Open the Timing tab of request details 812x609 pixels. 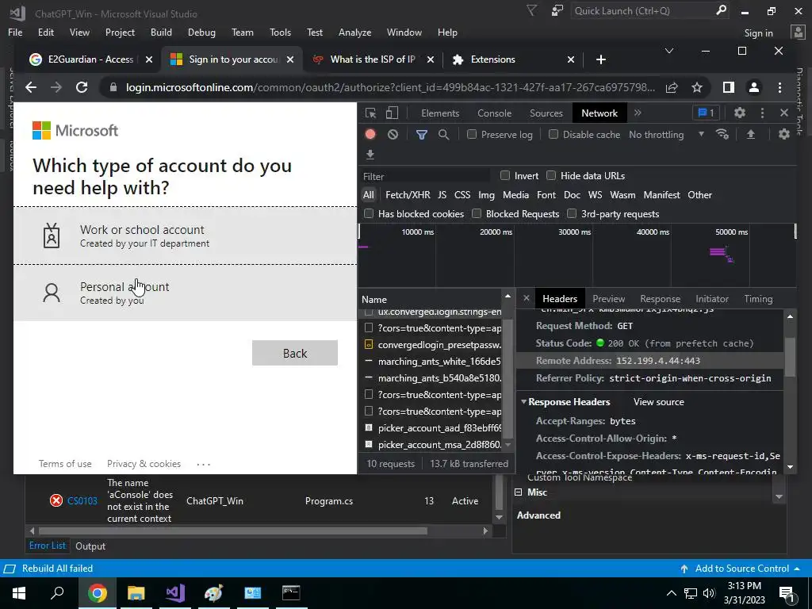758,299
